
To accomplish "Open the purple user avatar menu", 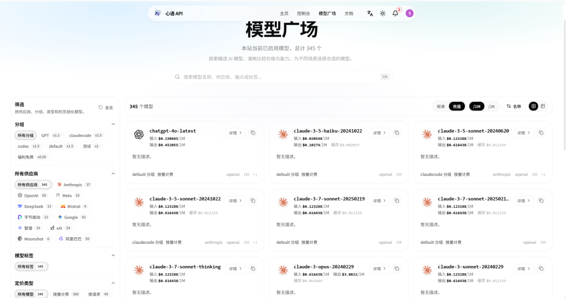I will point(410,13).
